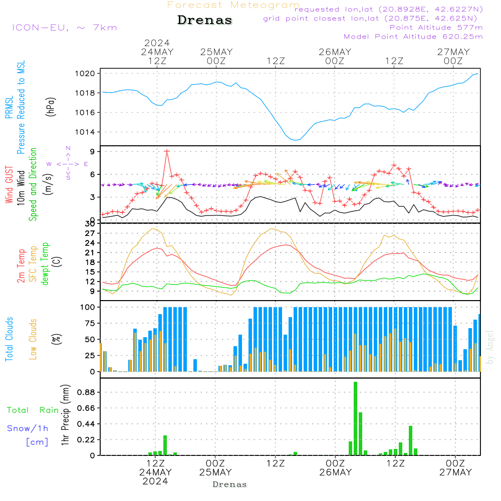Click the 'Pressure Reduced to MSL' label
Screen dimensions: 501x501
pyautogui.click(x=21, y=107)
